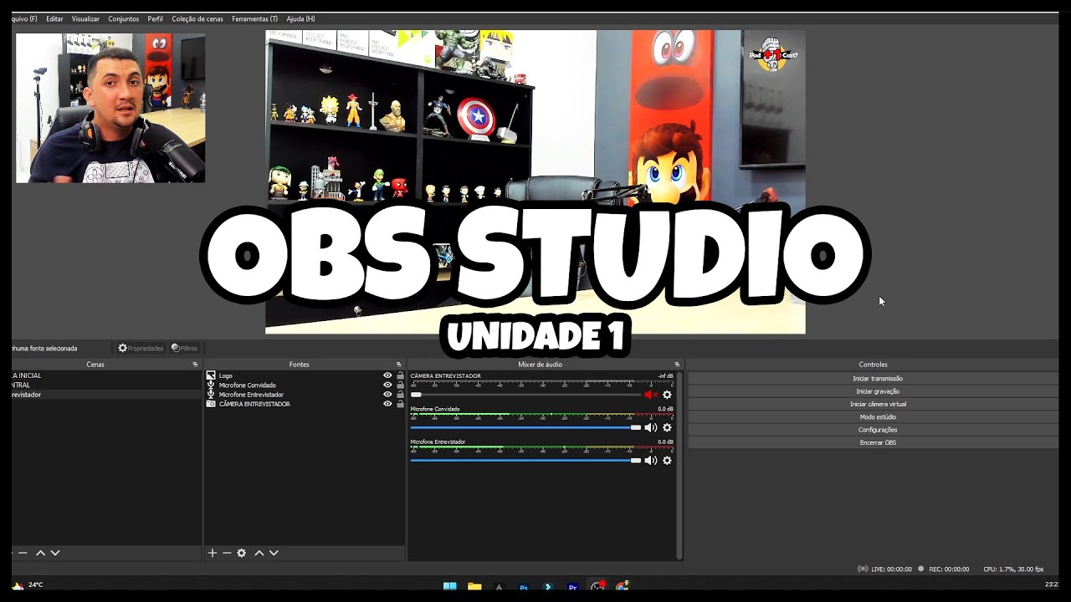Toggle lock on Microfone Entrevistador source
This screenshot has height=602, width=1071.
pyautogui.click(x=400, y=394)
